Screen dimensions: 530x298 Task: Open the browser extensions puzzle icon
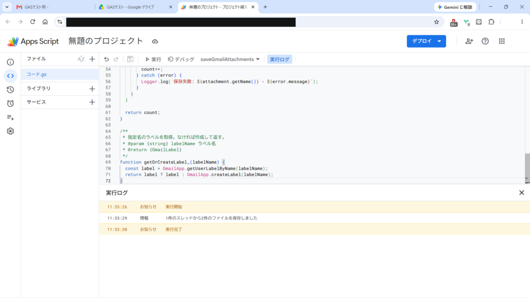[x=492, y=22]
